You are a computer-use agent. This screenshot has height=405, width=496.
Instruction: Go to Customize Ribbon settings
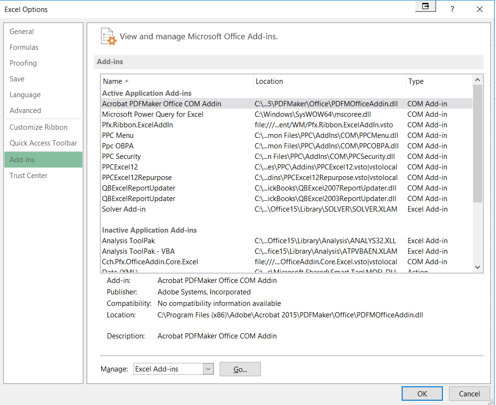point(38,127)
